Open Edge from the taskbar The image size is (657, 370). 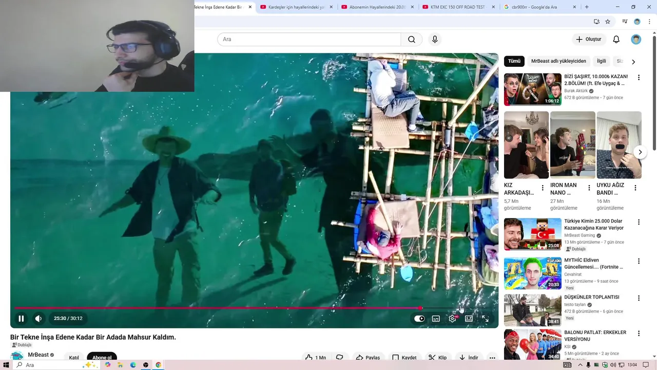click(x=133, y=365)
